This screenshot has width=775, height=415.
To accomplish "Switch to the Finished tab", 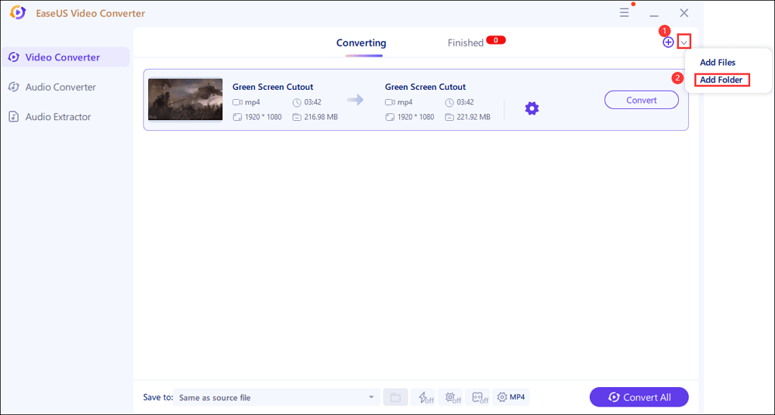I will [466, 43].
